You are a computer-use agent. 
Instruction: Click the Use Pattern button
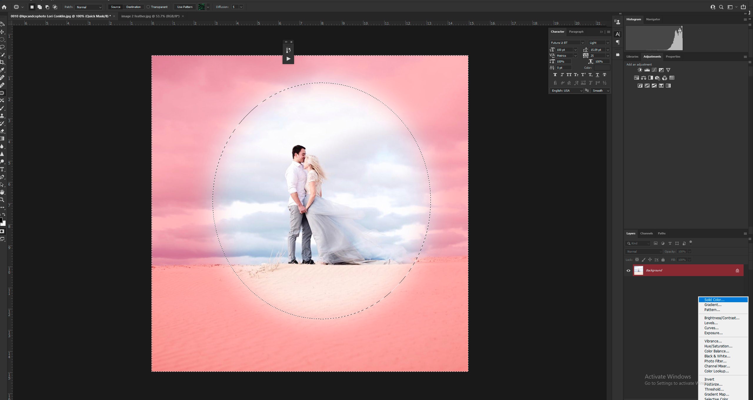point(185,7)
